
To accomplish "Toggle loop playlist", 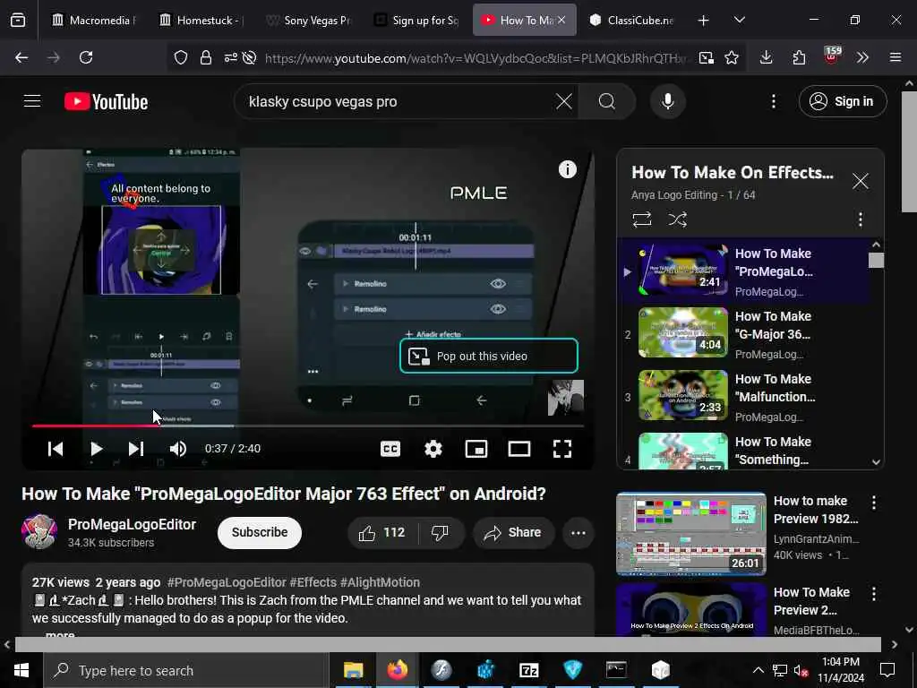I will pyautogui.click(x=641, y=219).
